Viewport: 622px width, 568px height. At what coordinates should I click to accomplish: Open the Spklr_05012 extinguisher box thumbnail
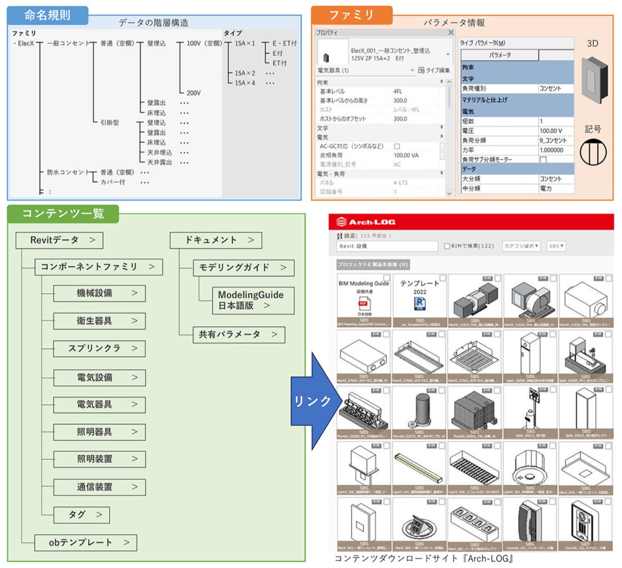(586, 412)
